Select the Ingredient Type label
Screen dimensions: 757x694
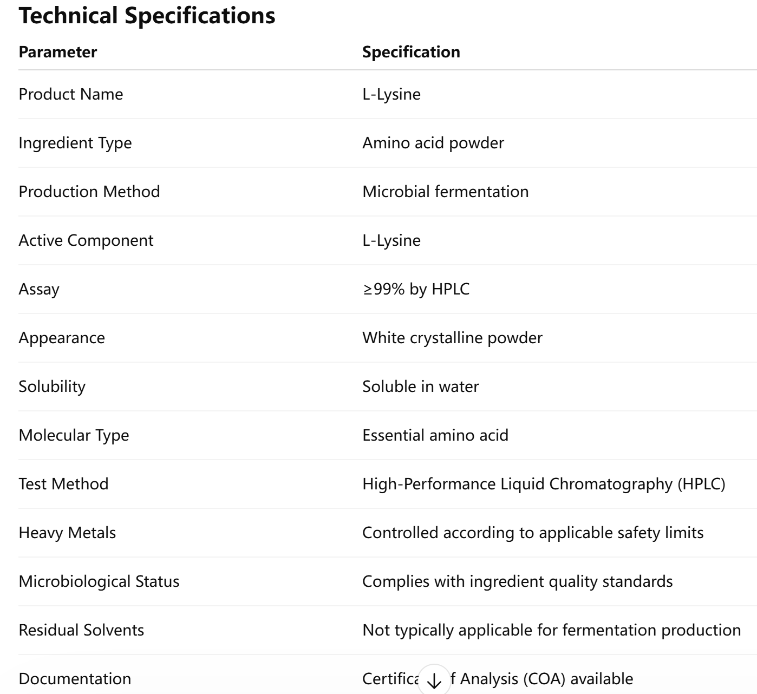(75, 143)
